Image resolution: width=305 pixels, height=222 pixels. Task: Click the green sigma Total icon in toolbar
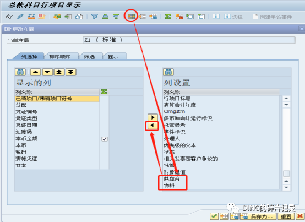click(x=168, y=17)
